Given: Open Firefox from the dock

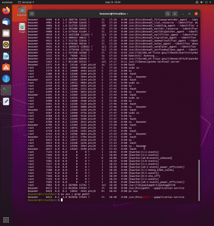Looking at the screenshot, I should pyautogui.click(x=6, y=10).
